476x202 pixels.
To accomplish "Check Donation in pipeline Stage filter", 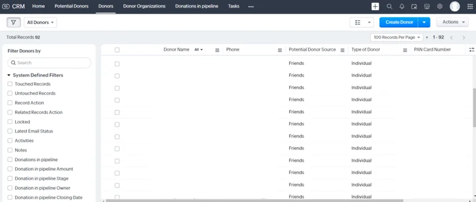I will (x=10, y=178).
